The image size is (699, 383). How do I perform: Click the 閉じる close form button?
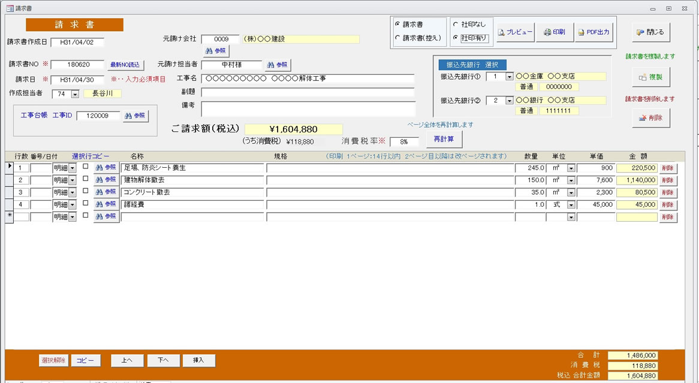(650, 32)
